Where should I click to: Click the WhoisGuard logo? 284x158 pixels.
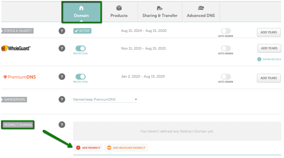(x=16, y=48)
